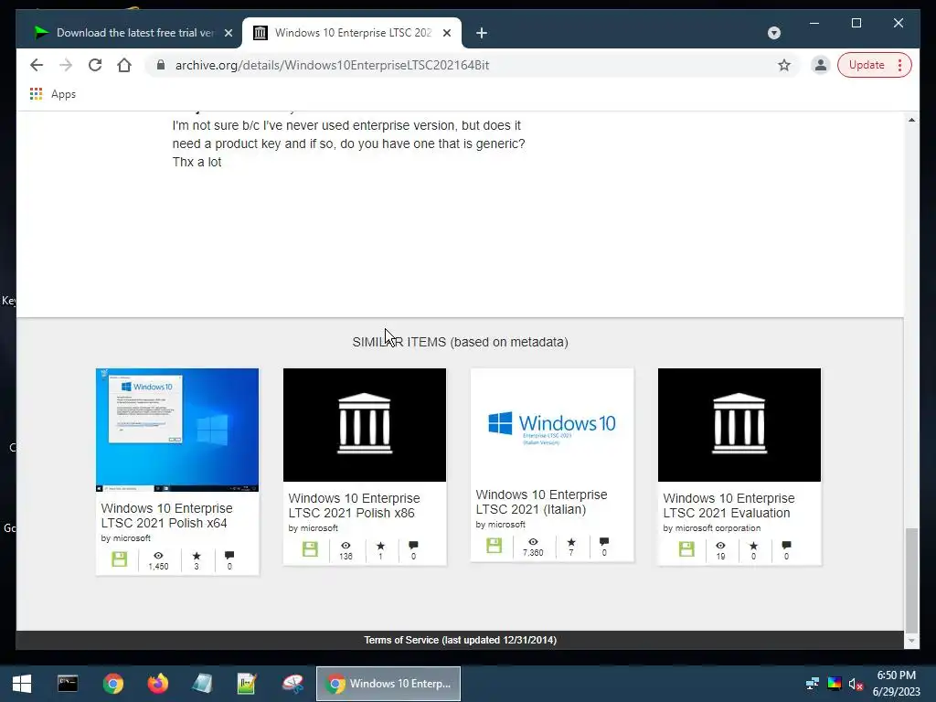Open the Italian Windows 10 item thumbnail

552,423
